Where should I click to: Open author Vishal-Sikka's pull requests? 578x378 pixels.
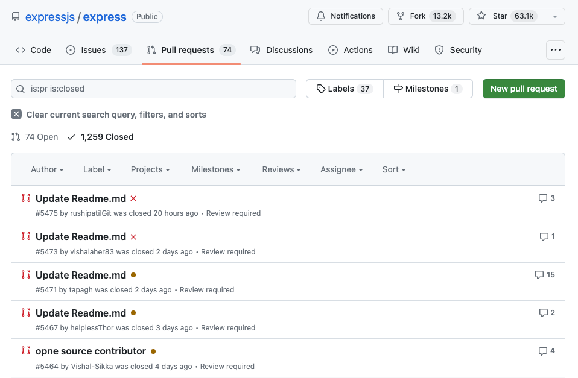pyautogui.click(x=92, y=367)
